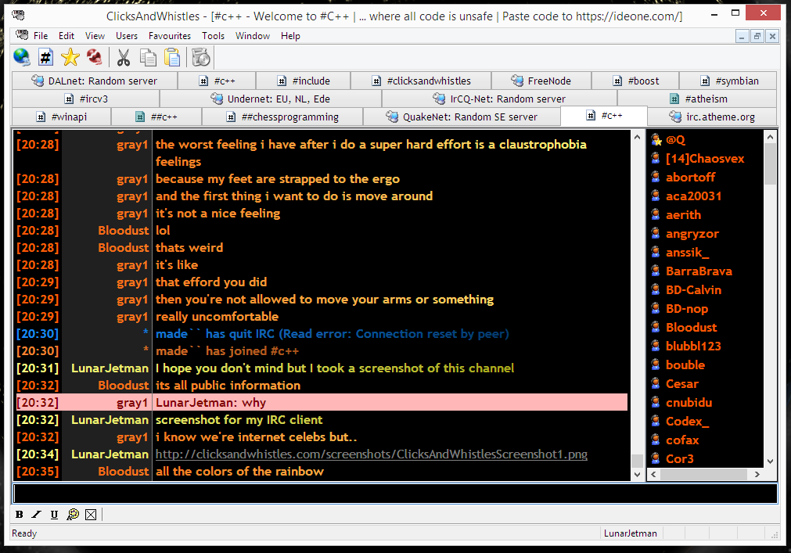Viewport: 791px width, 553px height.
Task: Toggle italic text formatting
Action: coord(37,514)
